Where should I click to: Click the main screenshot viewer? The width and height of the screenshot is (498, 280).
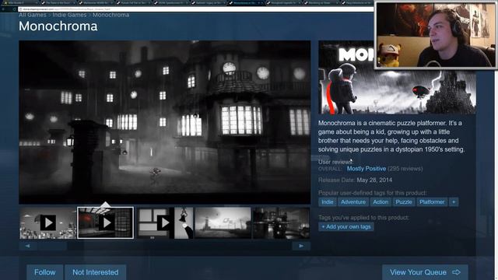coord(164,122)
